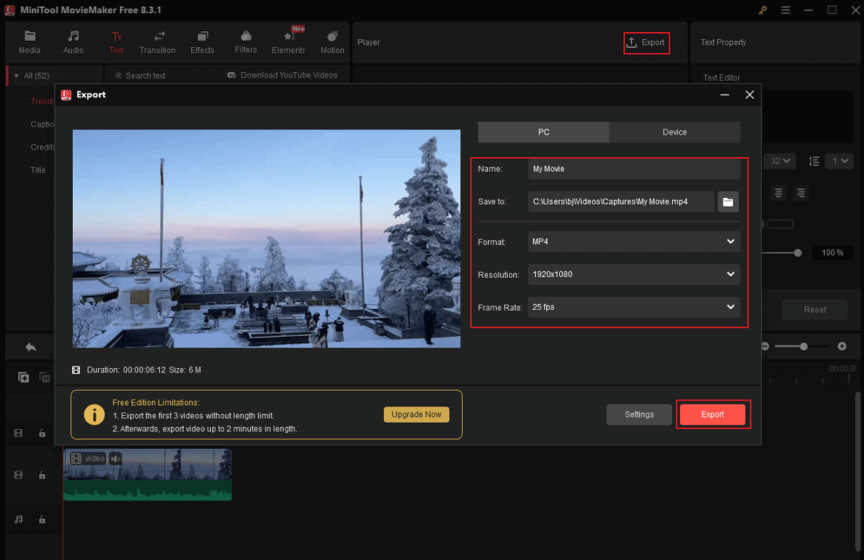Open the Resolution dropdown showing 1920x1080
864x560 pixels.
coord(633,274)
